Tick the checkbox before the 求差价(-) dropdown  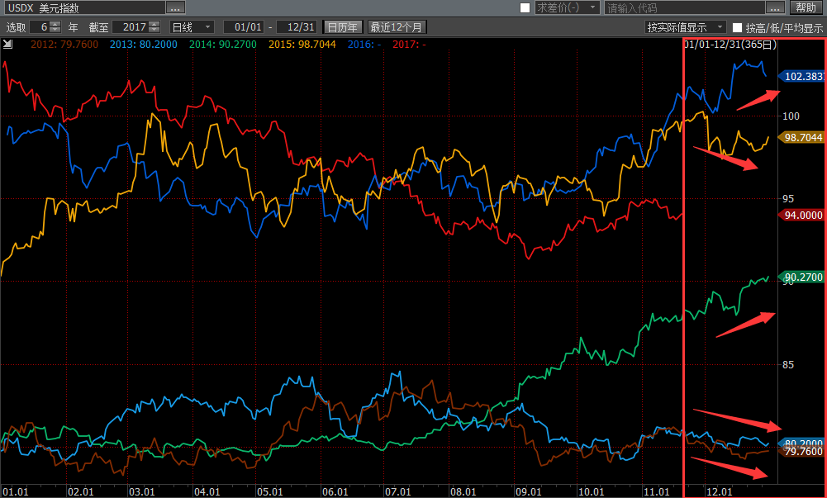(x=525, y=8)
